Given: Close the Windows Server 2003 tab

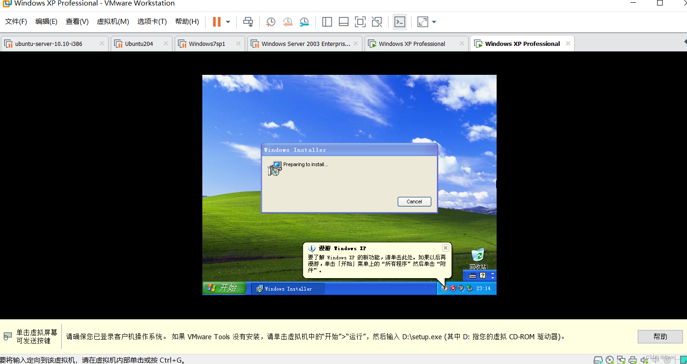Looking at the screenshot, I should pos(355,44).
